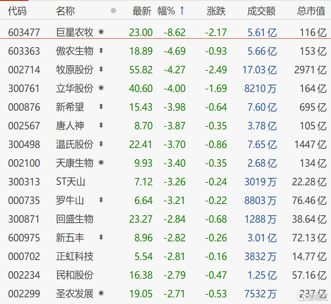The image size is (331, 304).
Task: Select stock code 000876
Action: pyautogui.click(x=24, y=107)
